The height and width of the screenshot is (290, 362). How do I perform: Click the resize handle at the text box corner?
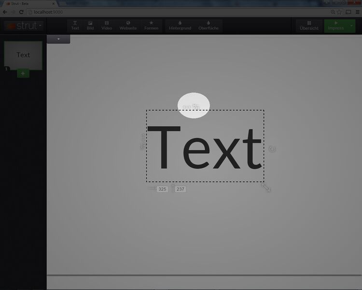[266, 187]
